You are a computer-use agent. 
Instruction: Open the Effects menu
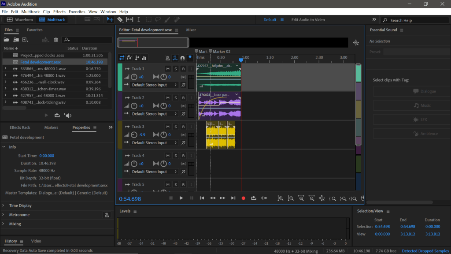pyautogui.click(x=59, y=11)
